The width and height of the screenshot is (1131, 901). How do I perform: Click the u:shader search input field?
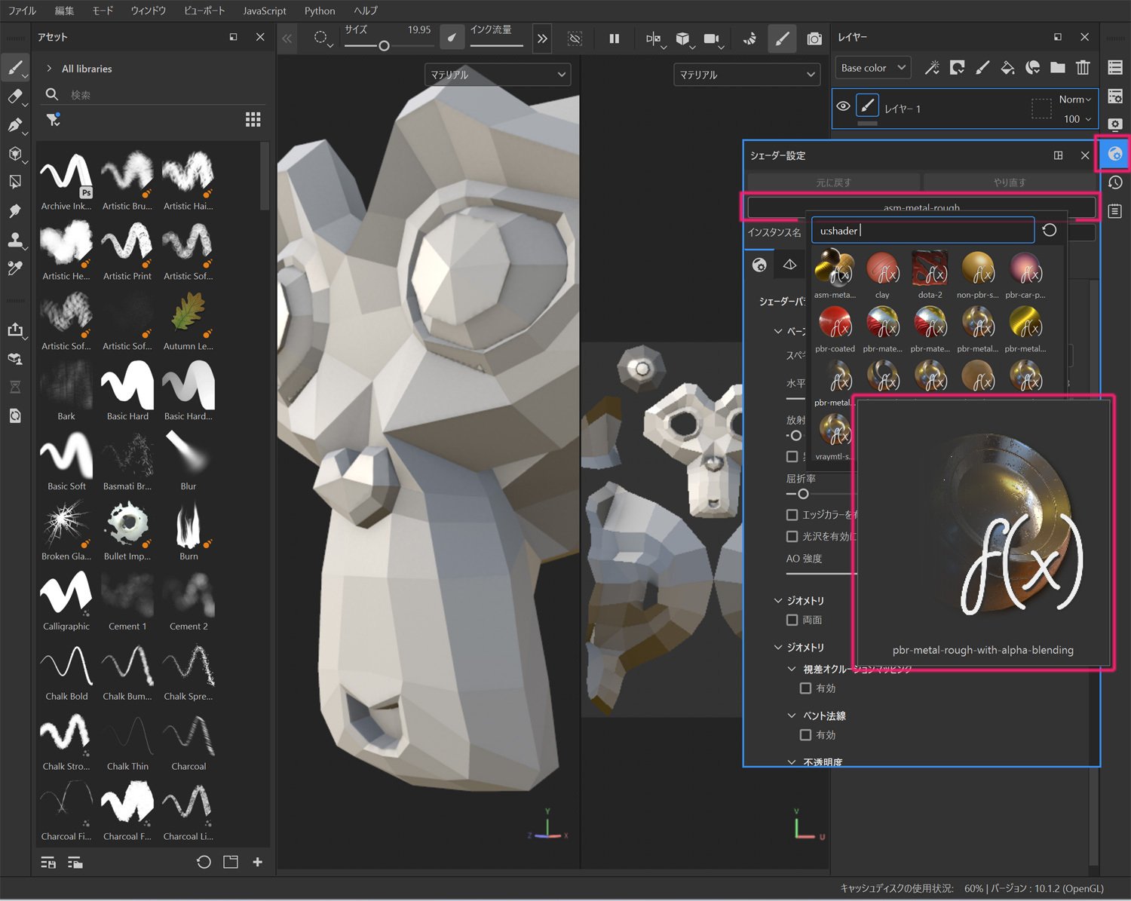(x=923, y=231)
